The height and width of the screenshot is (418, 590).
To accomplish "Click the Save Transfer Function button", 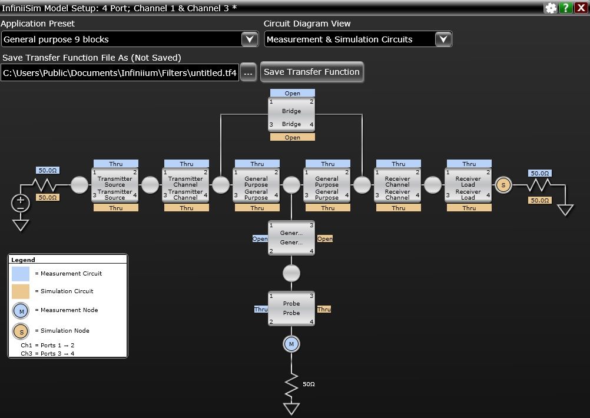I will click(311, 72).
